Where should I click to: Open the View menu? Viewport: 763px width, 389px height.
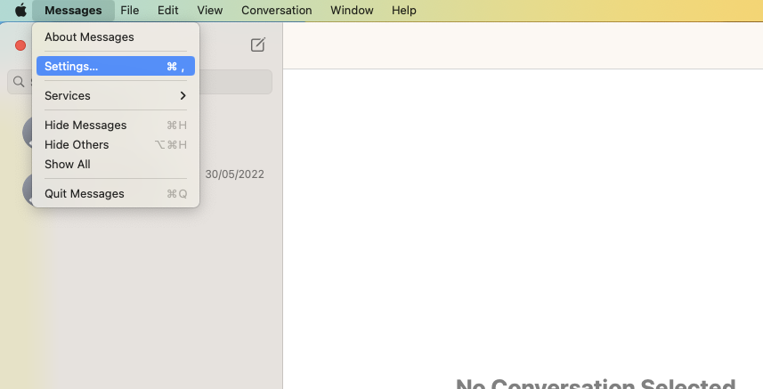click(x=210, y=10)
